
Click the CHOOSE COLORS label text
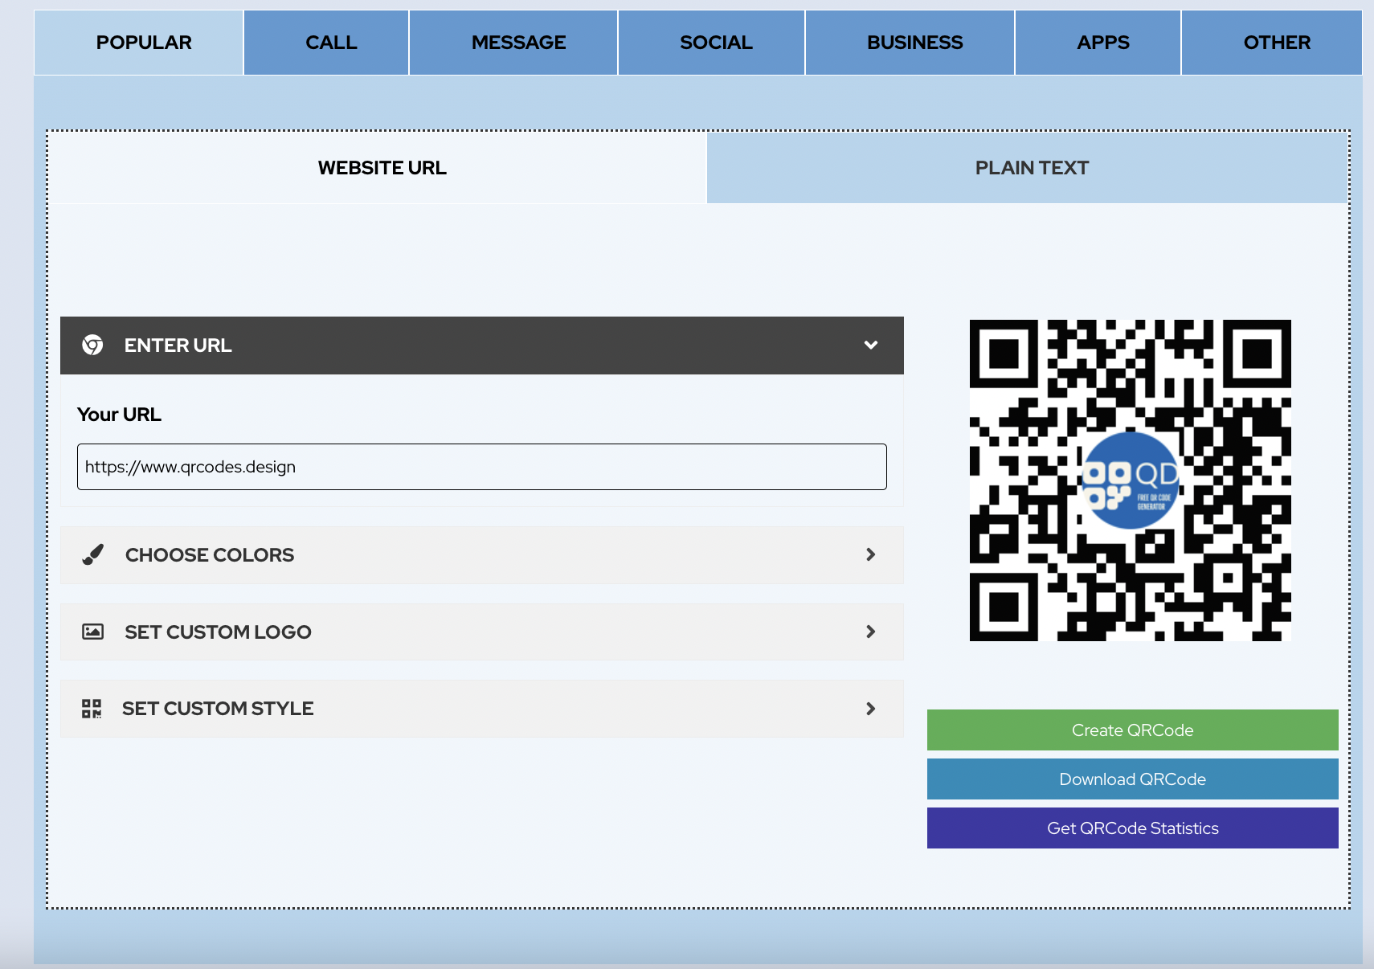[210, 555]
